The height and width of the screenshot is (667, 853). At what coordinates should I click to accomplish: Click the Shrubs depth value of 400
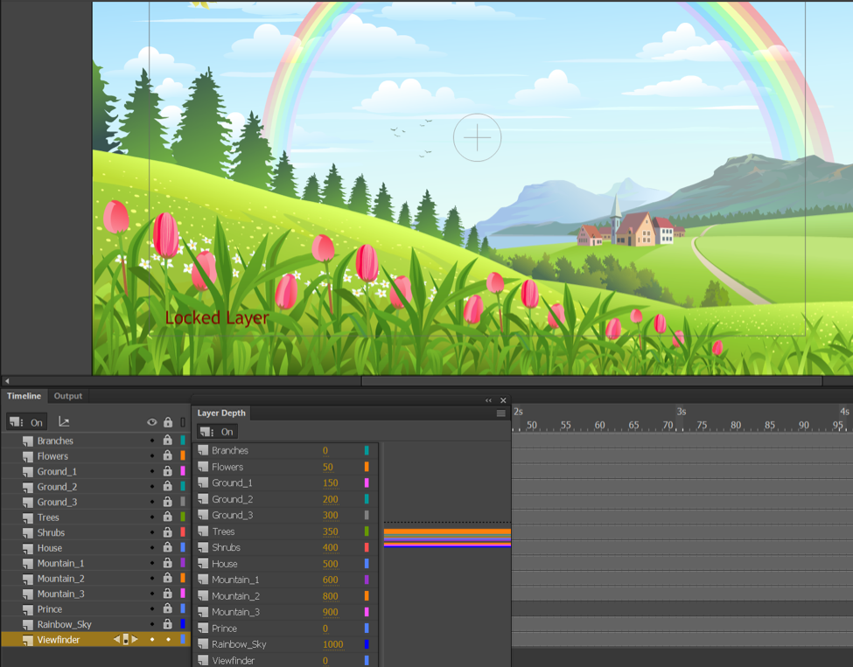click(x=330, y=547)
